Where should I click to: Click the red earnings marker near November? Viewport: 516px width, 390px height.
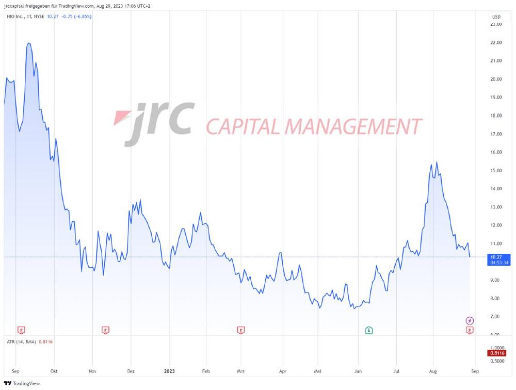click(105, 330)
